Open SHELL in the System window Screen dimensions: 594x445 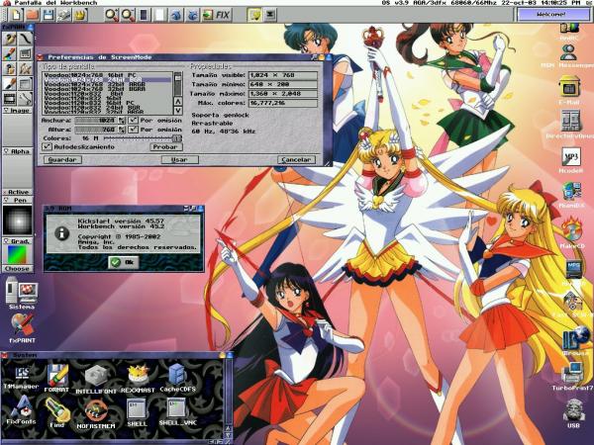tap(137, 412)
